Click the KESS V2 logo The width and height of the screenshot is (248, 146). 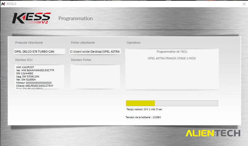[31, 18]
